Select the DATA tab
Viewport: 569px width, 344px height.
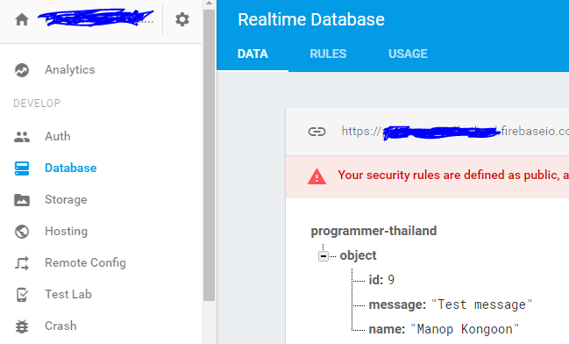point(252,54)
